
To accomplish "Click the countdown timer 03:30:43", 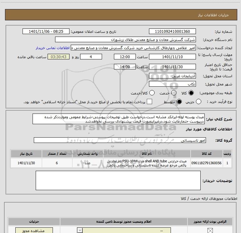I will pyautogui.click(x=59, y=57).
